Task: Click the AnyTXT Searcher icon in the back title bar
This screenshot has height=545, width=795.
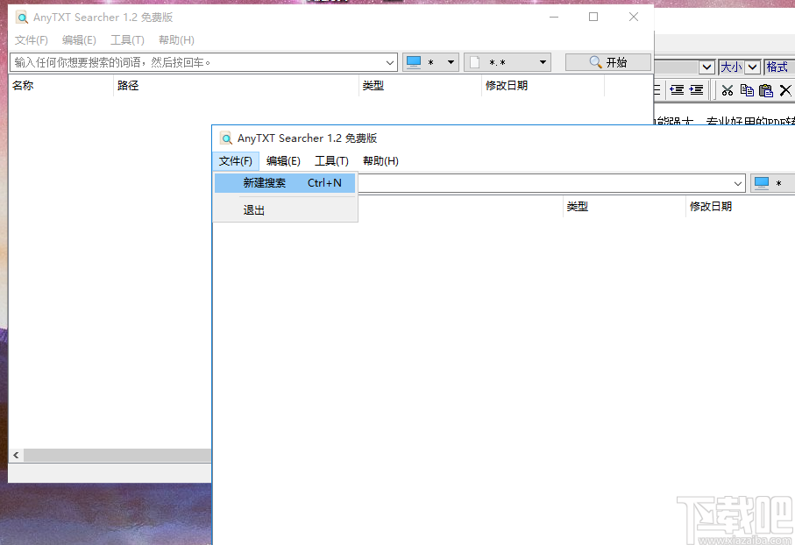Action: [x=22, y=18]
